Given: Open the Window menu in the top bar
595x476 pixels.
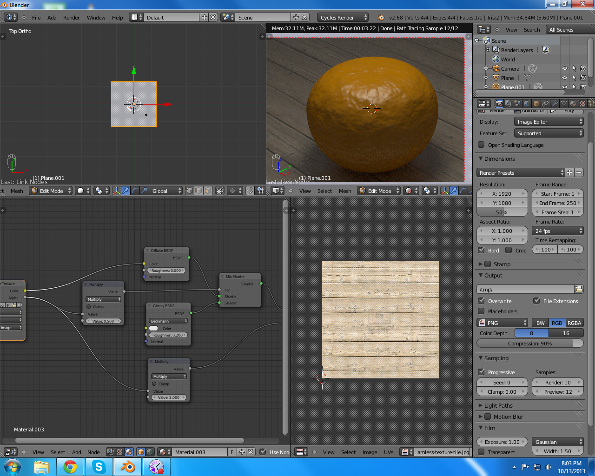Looking at the screenshot, I should coord(96,18).
